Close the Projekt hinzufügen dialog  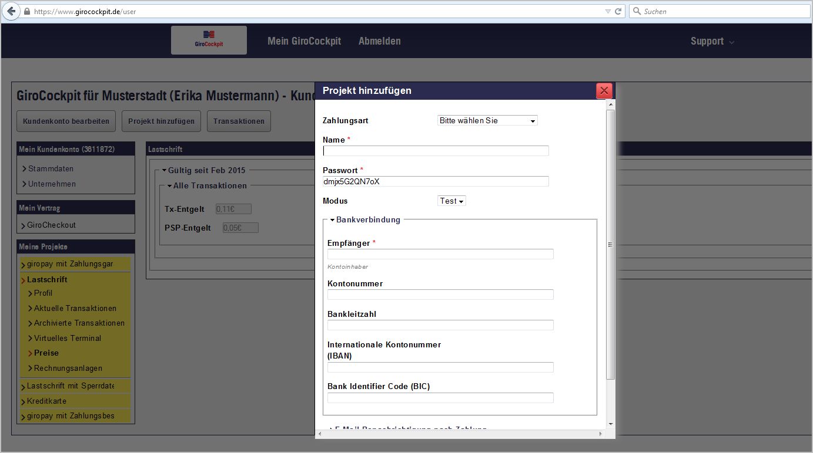point(604,90)
